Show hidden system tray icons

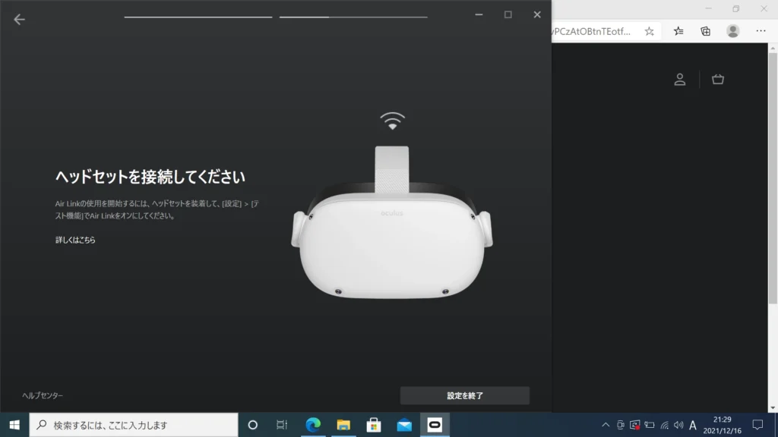pos(606,425)
